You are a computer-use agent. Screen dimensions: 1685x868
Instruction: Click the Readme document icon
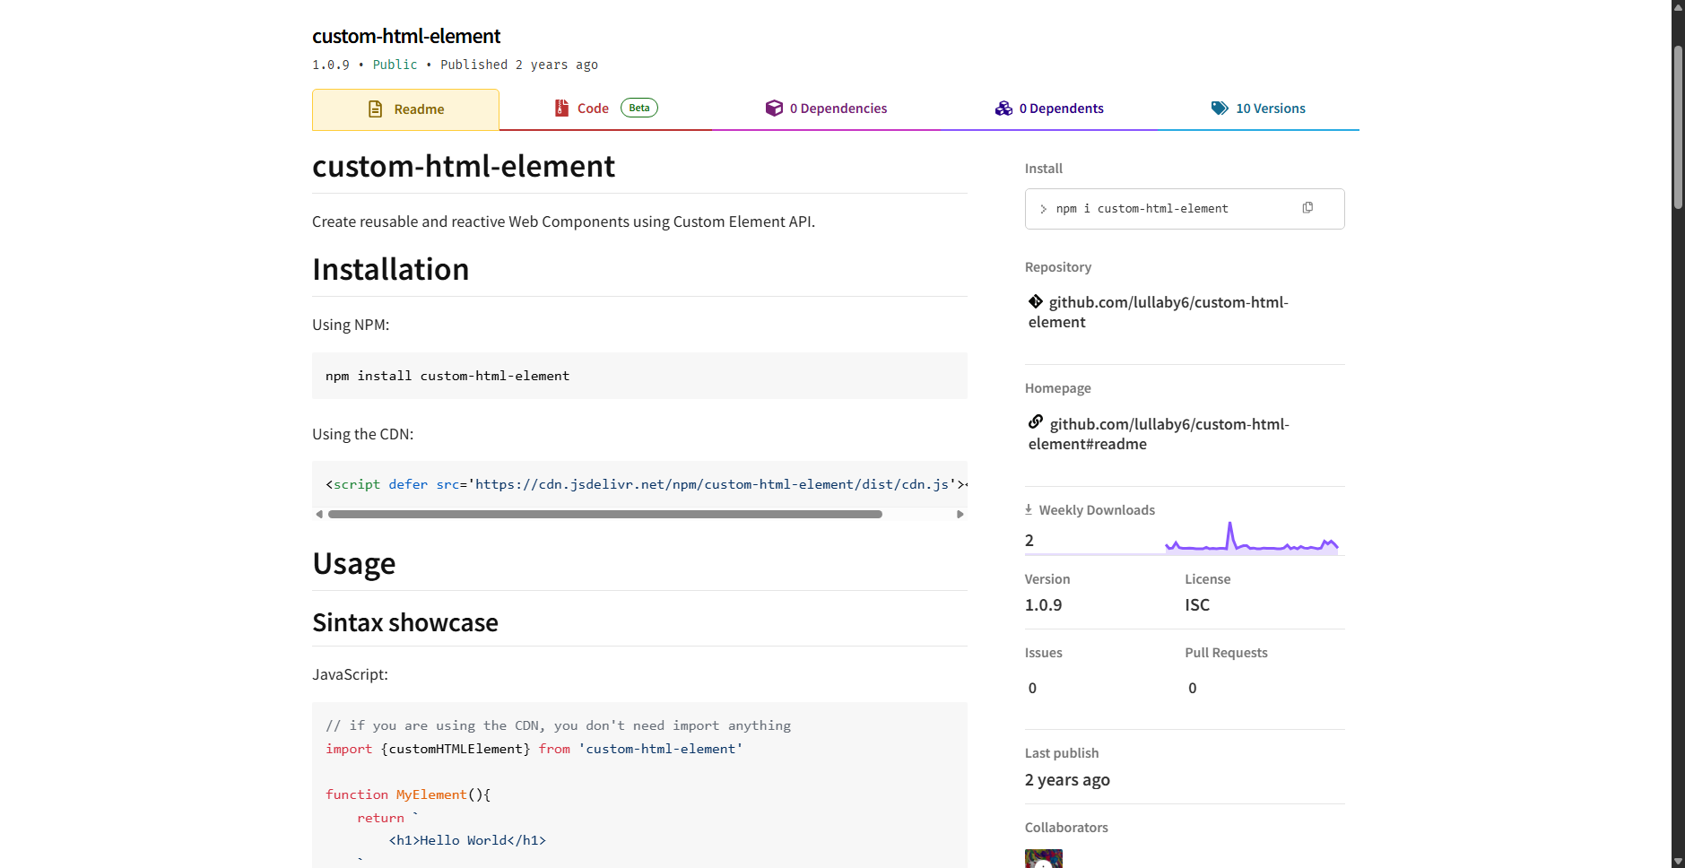coord(376,109)
